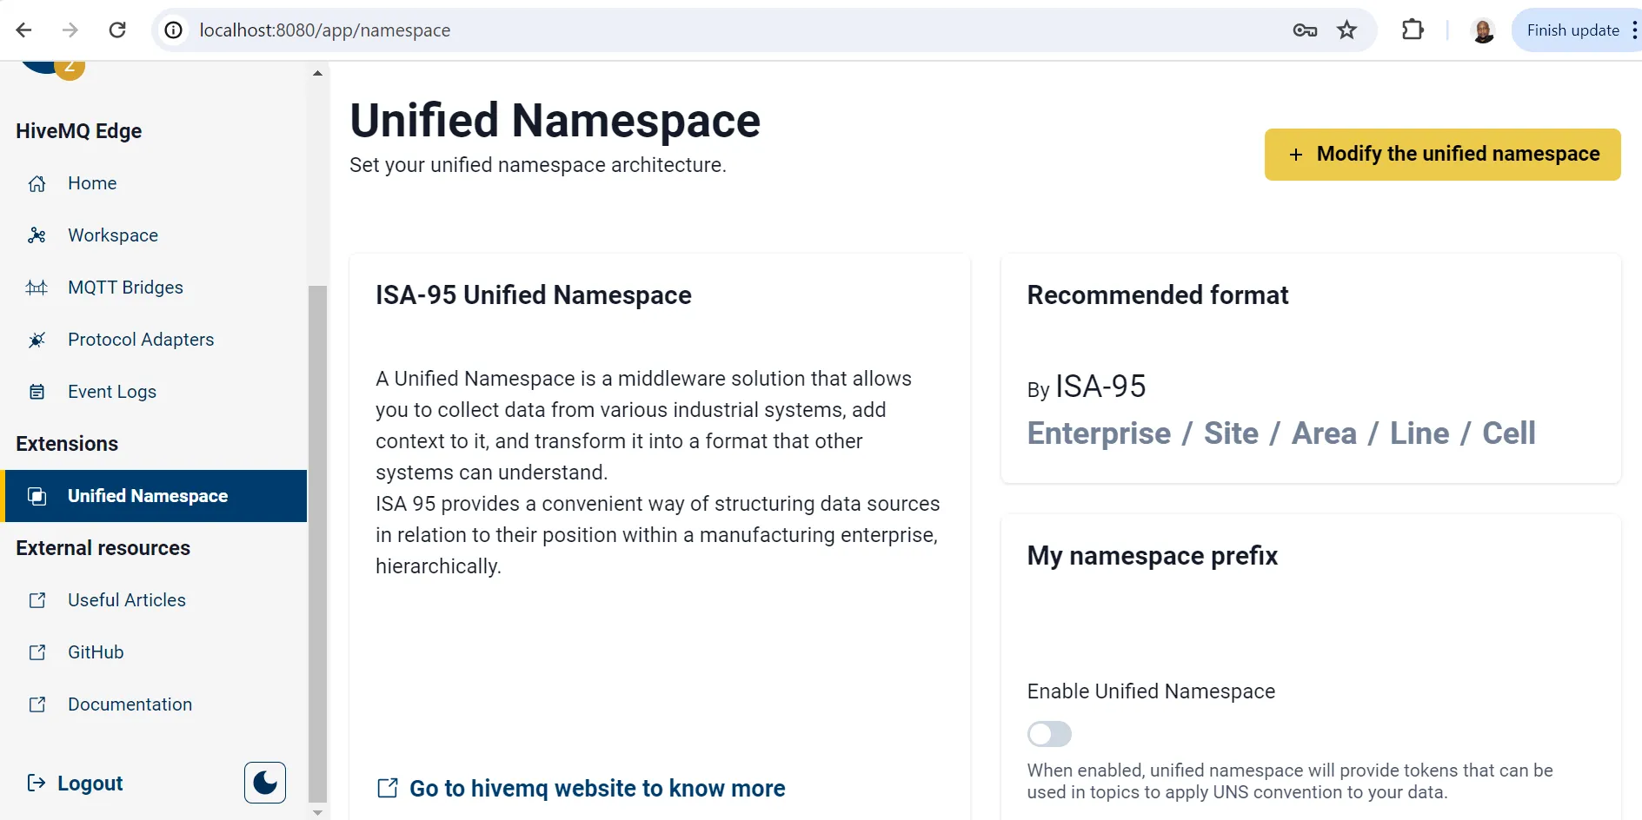The height and width of the screenshot is (820, 1642).
Task: Click the external-link icon before hivemq website link
Action: pos(388,788)
